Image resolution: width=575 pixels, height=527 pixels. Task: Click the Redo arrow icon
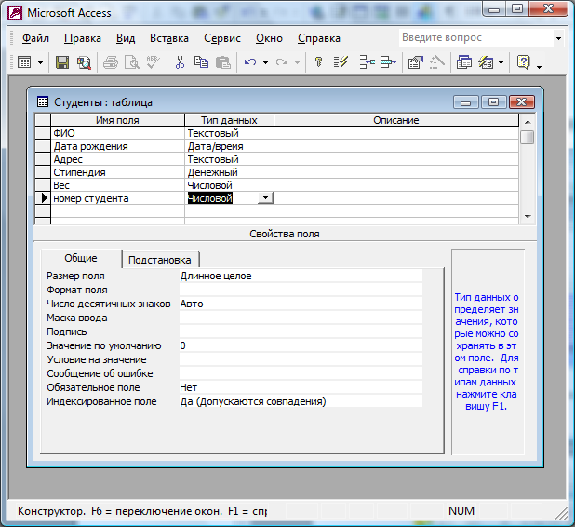[x=282, y=62]
